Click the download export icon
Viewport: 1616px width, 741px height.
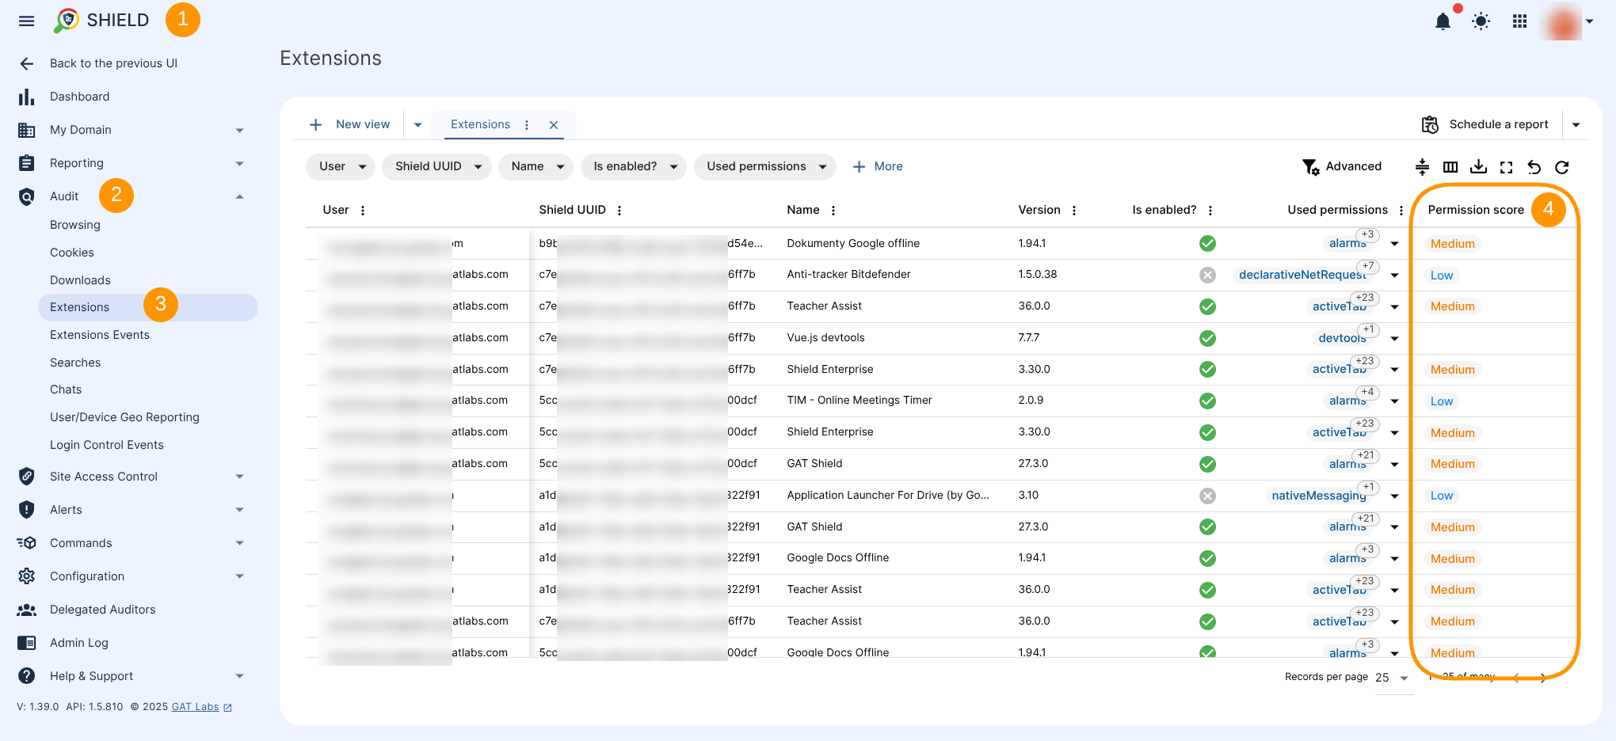click(1478, 167)
